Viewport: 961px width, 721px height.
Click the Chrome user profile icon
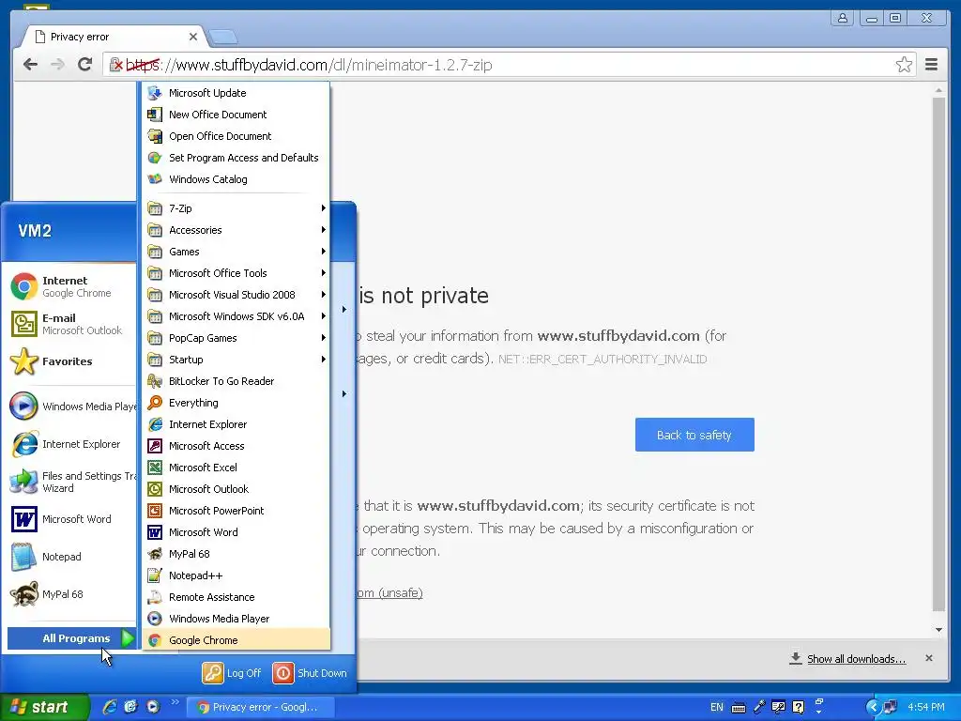843,18
